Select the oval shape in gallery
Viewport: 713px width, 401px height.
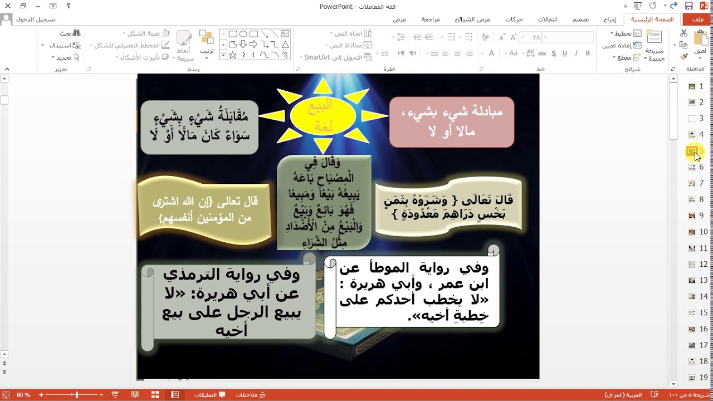243,34
